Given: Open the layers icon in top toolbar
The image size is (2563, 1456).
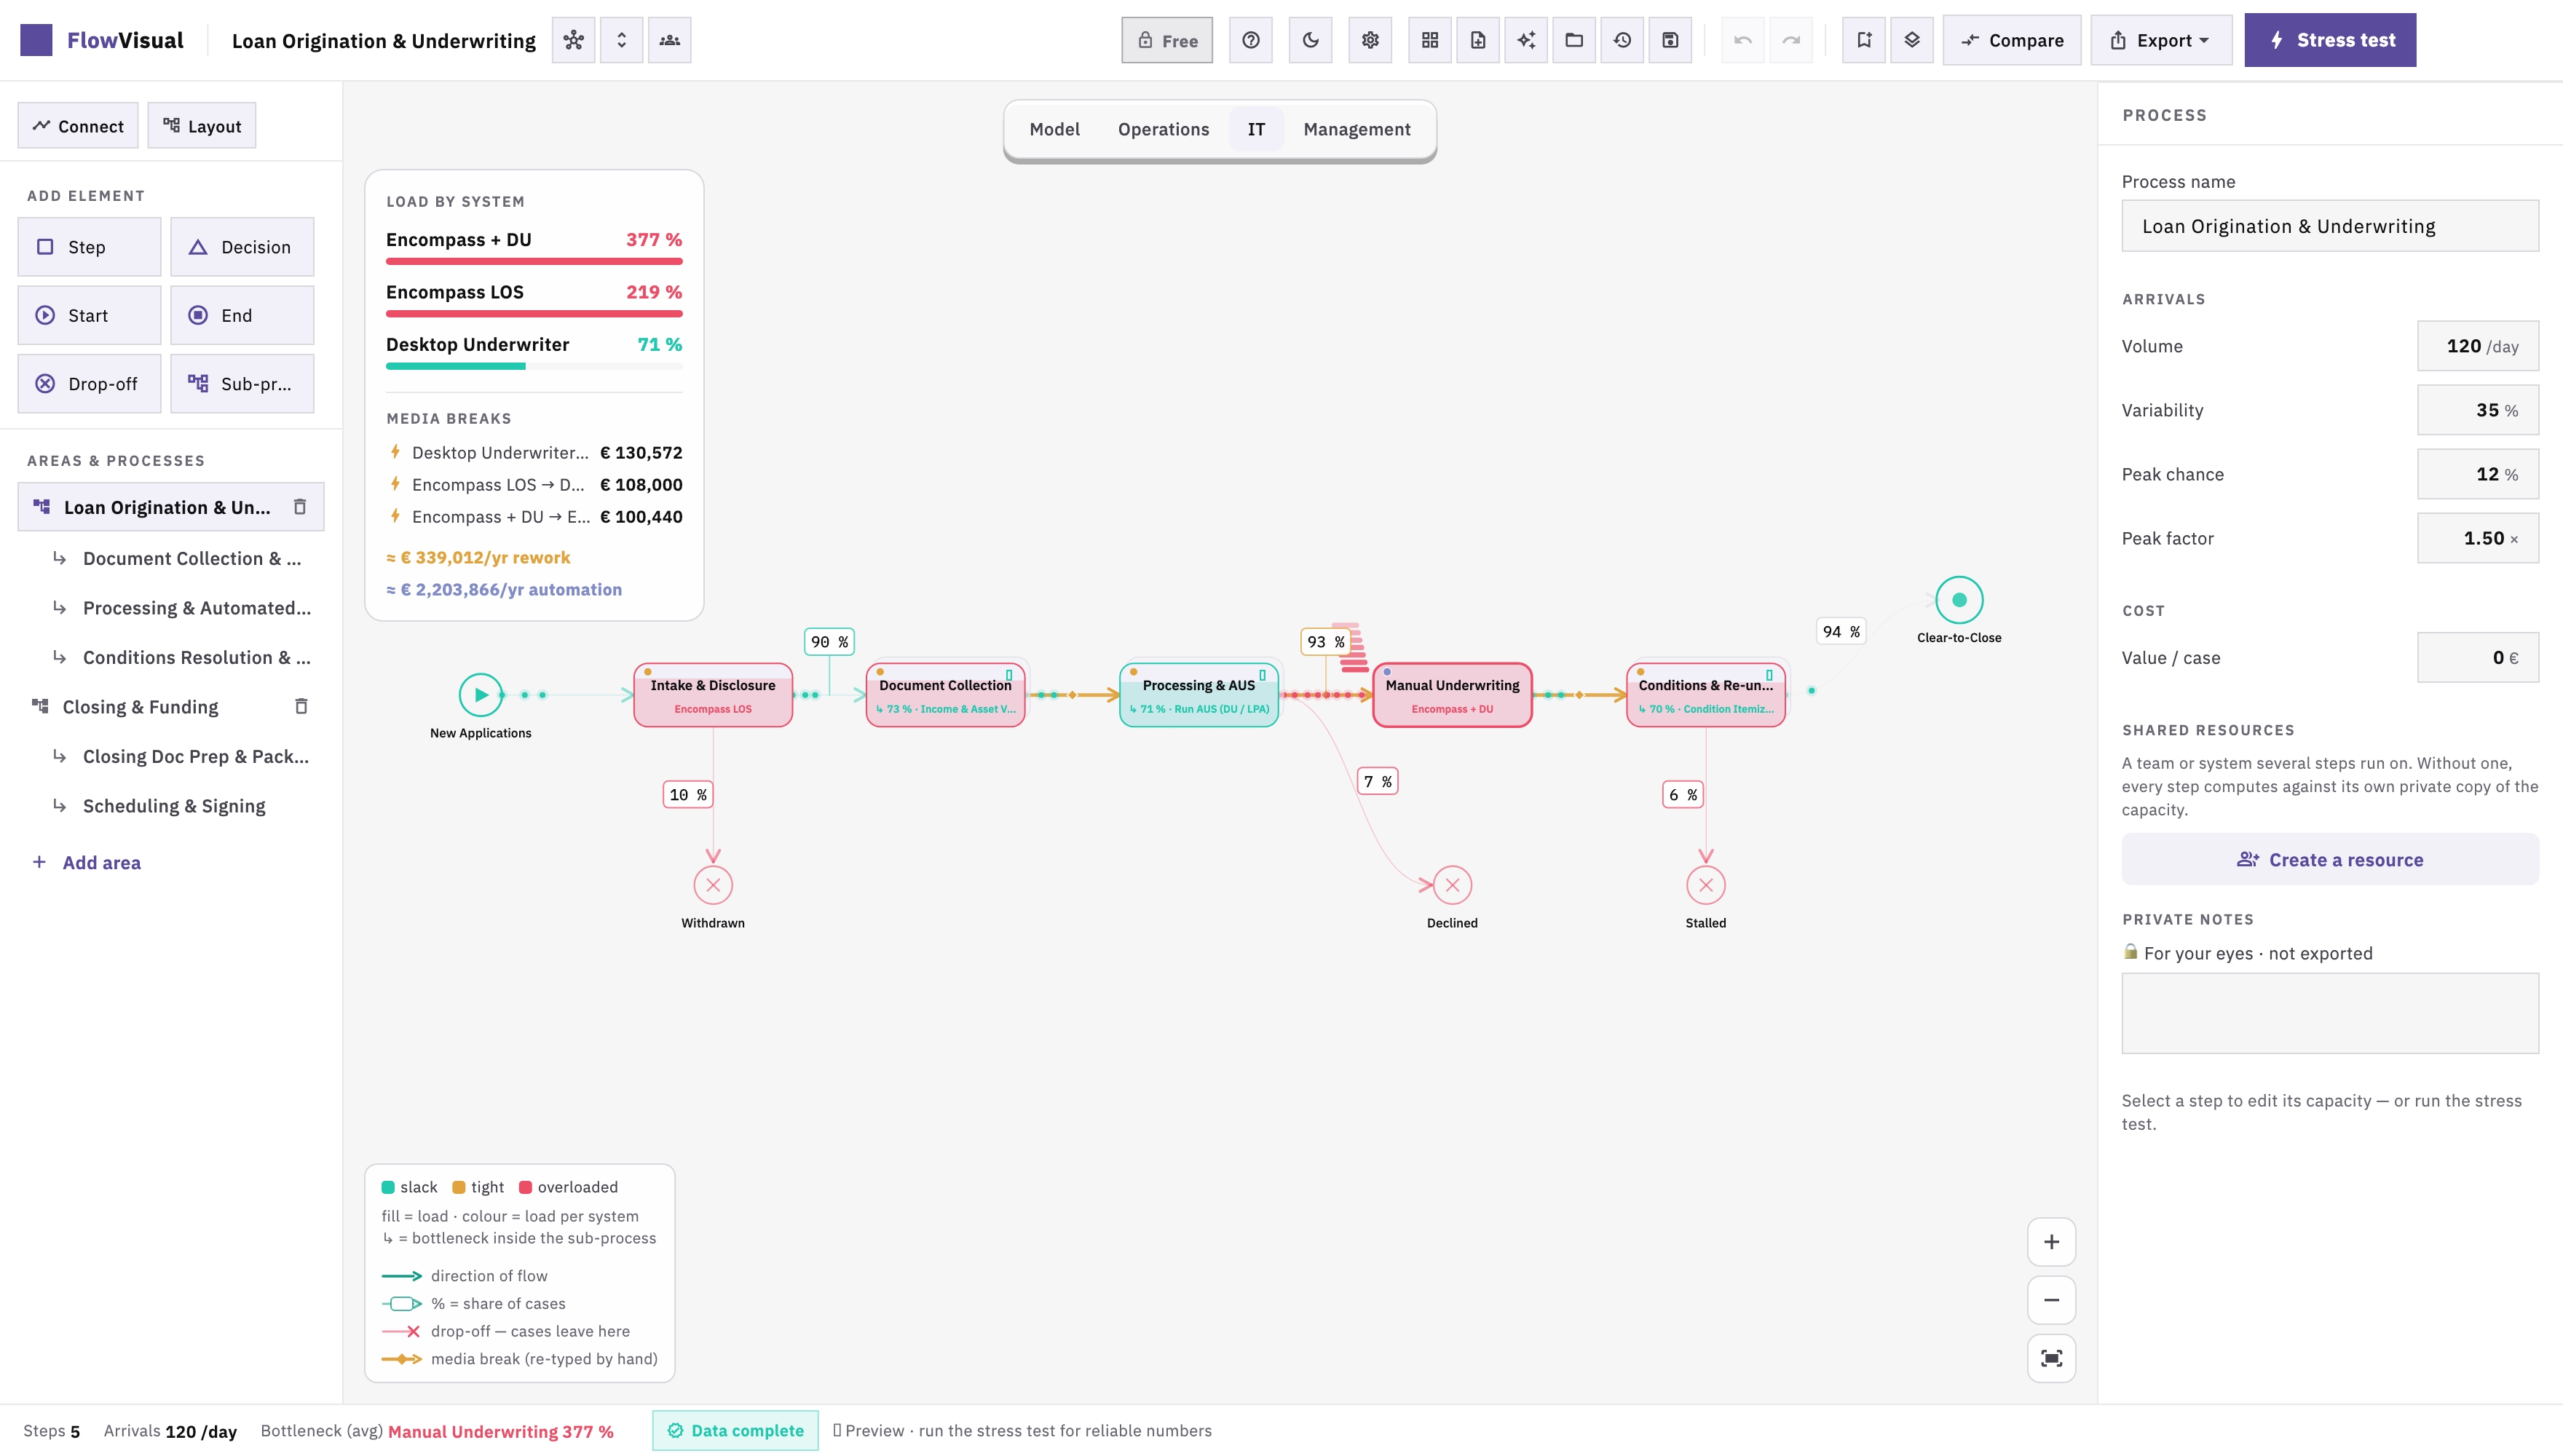Looking at the screenshot, I should pos(1912,40).
